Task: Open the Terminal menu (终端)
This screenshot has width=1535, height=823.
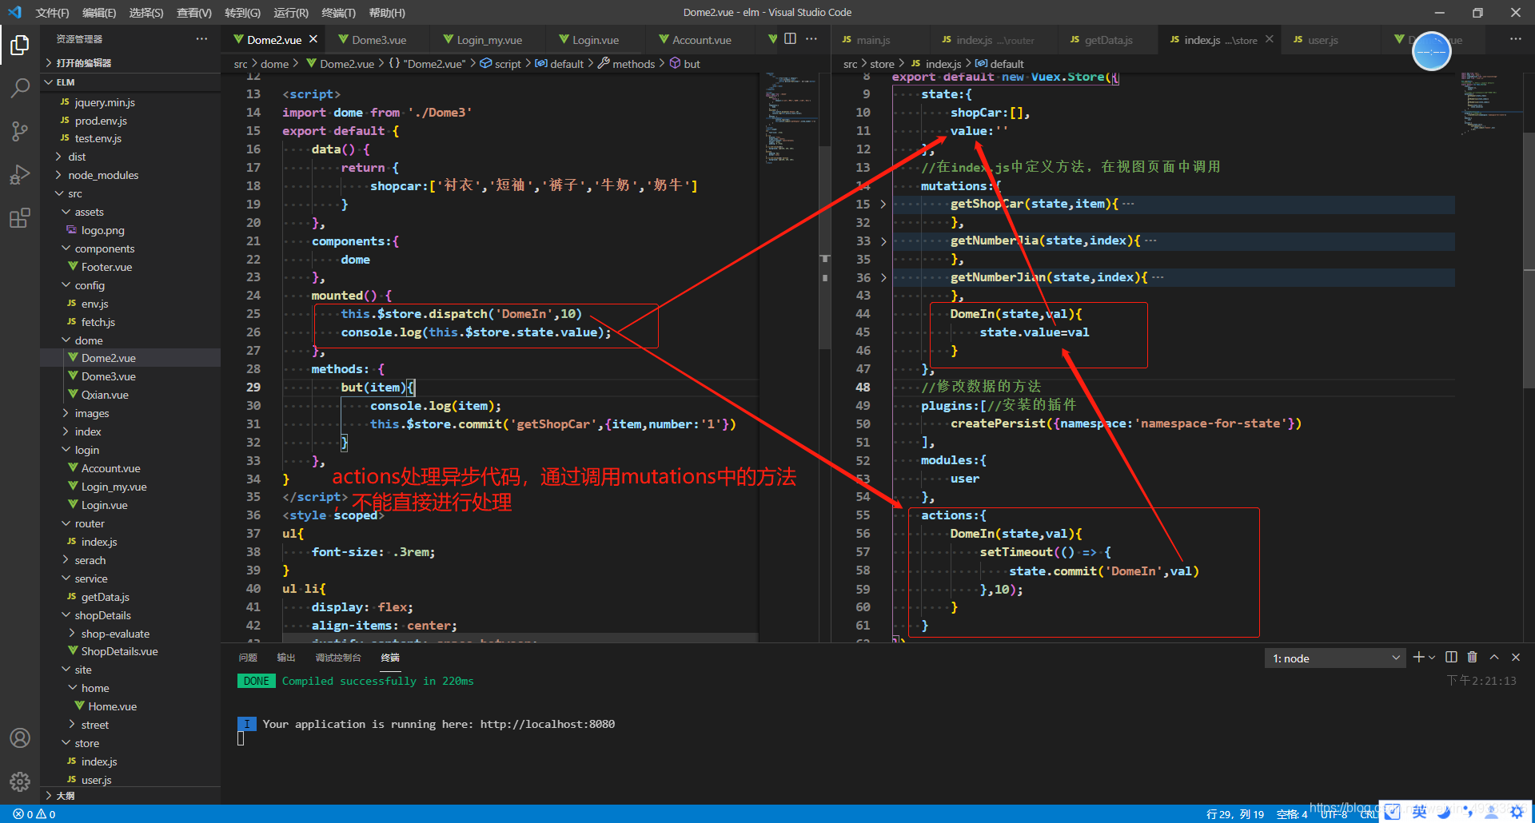Action: pyautogui.click(x=339, y=13)
